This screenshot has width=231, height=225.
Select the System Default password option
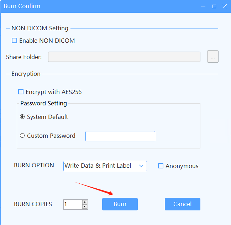point(22,117)
